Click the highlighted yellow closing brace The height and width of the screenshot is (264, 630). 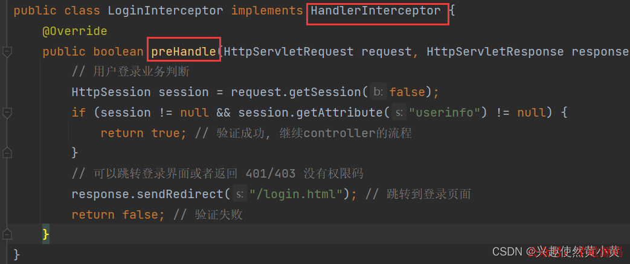[46, 234]
